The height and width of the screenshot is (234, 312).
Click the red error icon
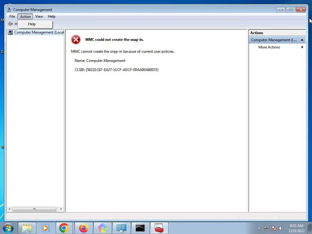tap(76, 40)
